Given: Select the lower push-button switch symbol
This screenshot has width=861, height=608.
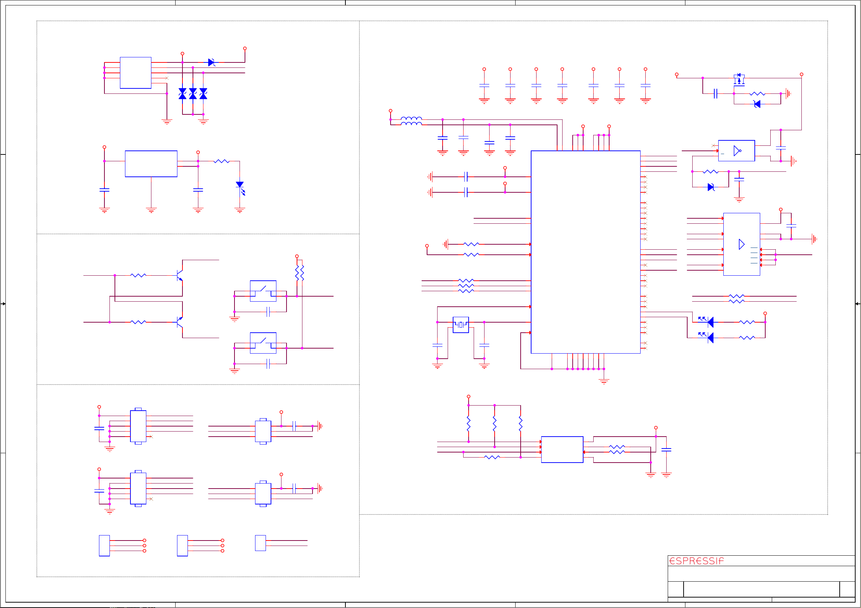Looking at the screenshot, I should [263, 343].
